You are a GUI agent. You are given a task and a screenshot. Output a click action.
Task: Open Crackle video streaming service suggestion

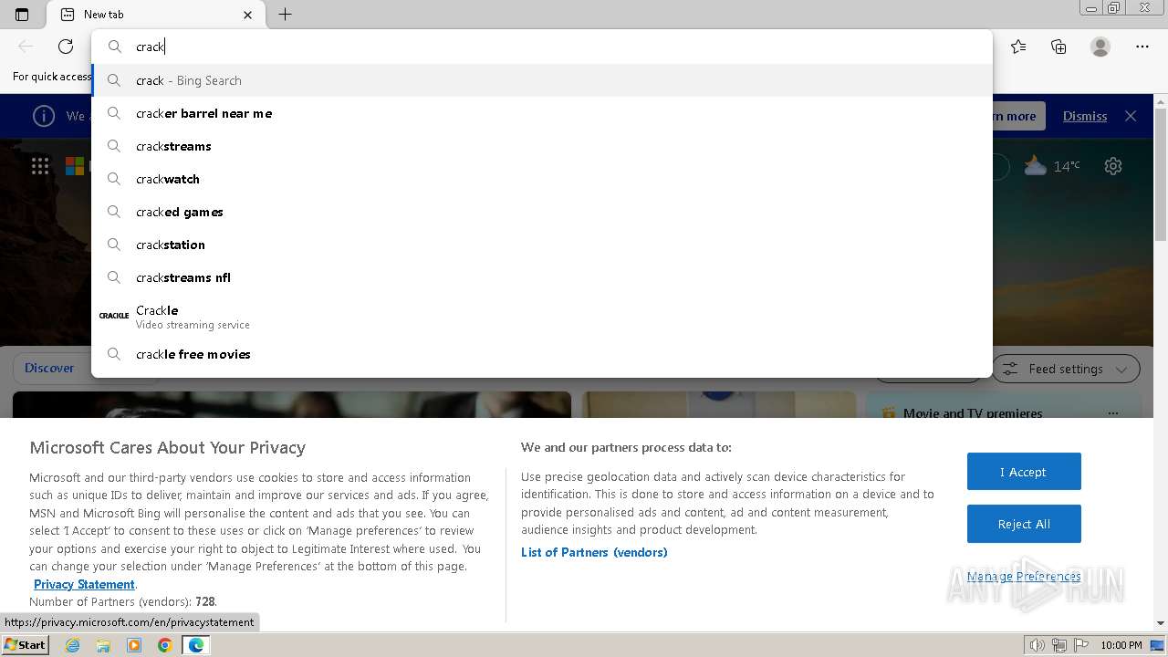pos(542,316)
